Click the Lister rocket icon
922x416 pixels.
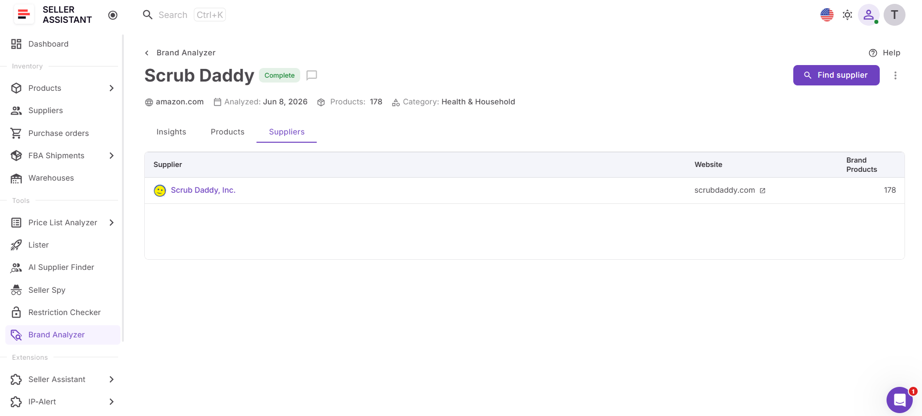(17, 245)
